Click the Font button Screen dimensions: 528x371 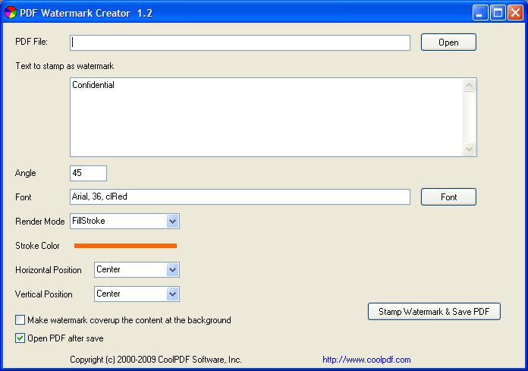click(448, 197)
